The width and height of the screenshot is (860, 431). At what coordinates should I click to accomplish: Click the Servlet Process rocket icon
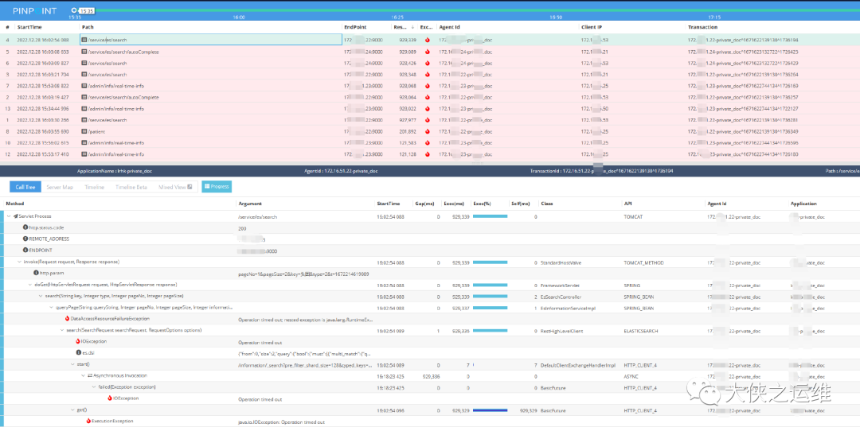(15, 216)
